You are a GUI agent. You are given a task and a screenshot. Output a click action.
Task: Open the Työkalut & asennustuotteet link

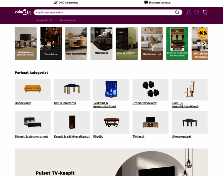104,105
